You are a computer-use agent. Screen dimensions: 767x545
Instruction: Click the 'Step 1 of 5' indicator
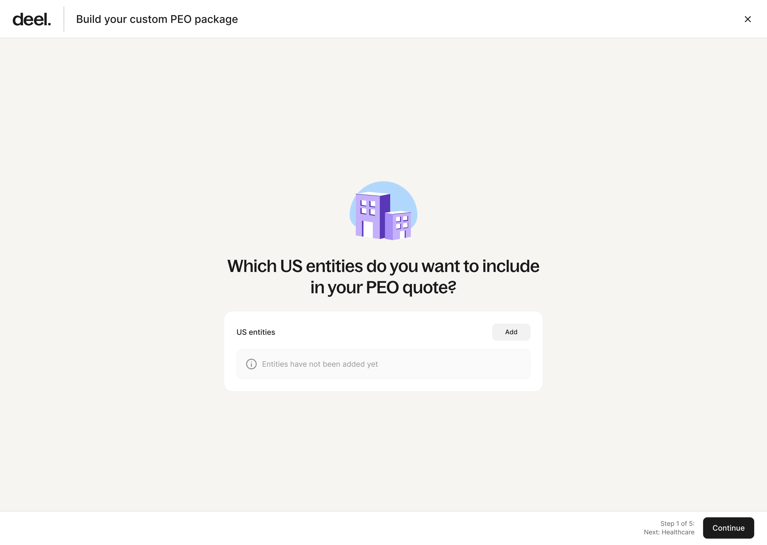click(x=677, y=523)
